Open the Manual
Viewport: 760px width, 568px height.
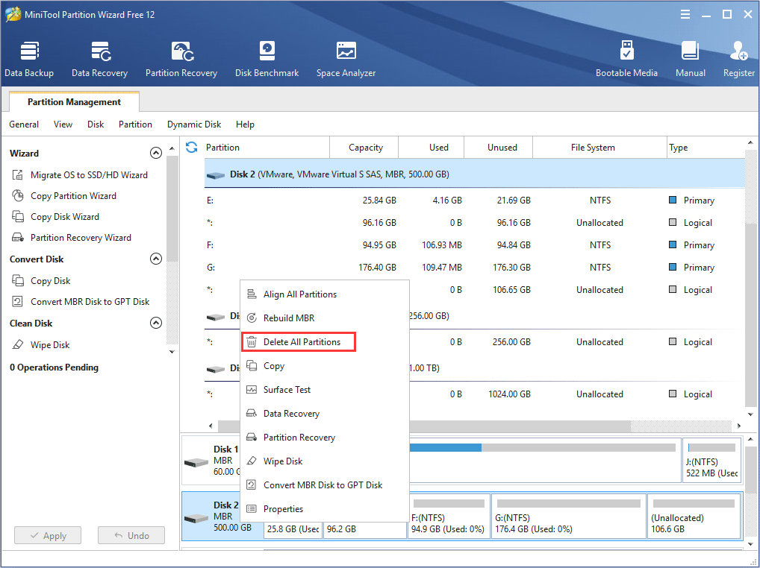[691, 59]
